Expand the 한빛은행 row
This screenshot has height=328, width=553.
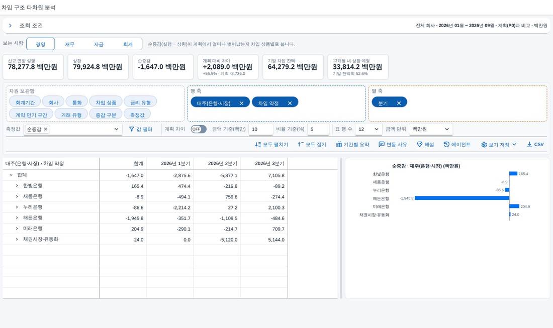(x=17, y=186)
